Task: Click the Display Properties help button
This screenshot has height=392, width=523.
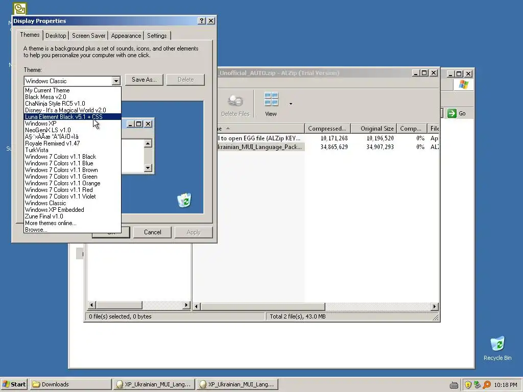Action: point(201,20)
